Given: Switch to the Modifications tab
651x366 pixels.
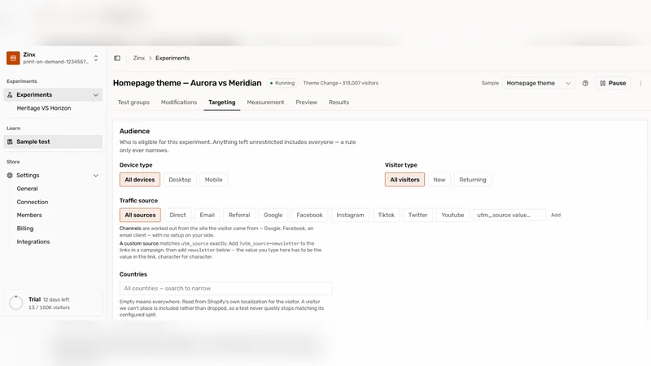Looking at the screenshot, I should tap(179, 102).
